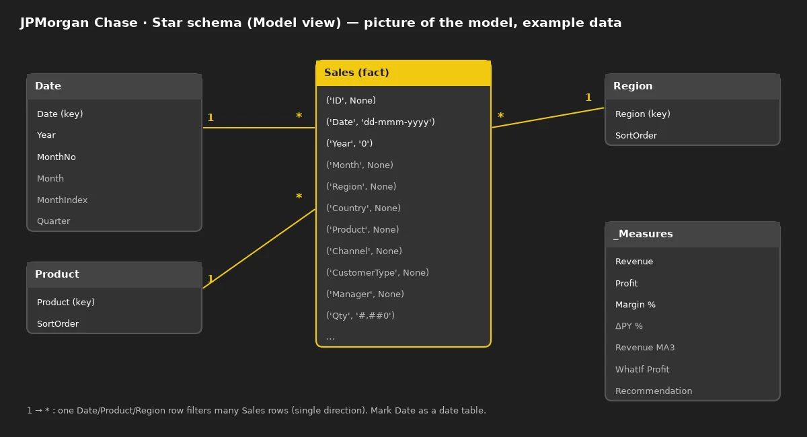Click the '1' cardinality marker beside Date table
This screenshot has height=437, width=807.
[210, 118]
